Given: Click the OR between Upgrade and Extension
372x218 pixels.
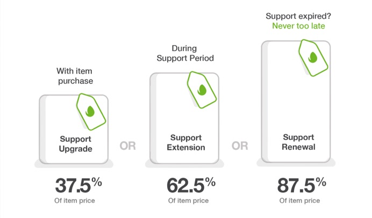Looking at the screenshot, I should tap(127, 146).
